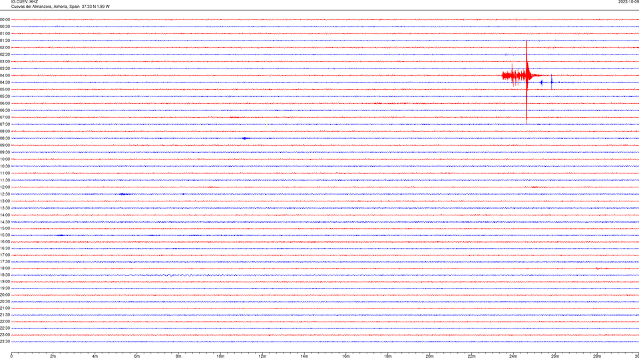
Task: Click the 26m tick on the minutes axis
Action: [555, 356]
